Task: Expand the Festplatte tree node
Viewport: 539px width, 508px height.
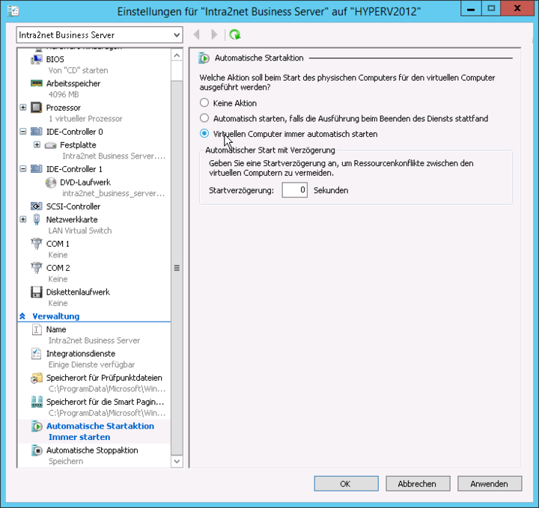Action: (x=37, y=145)
